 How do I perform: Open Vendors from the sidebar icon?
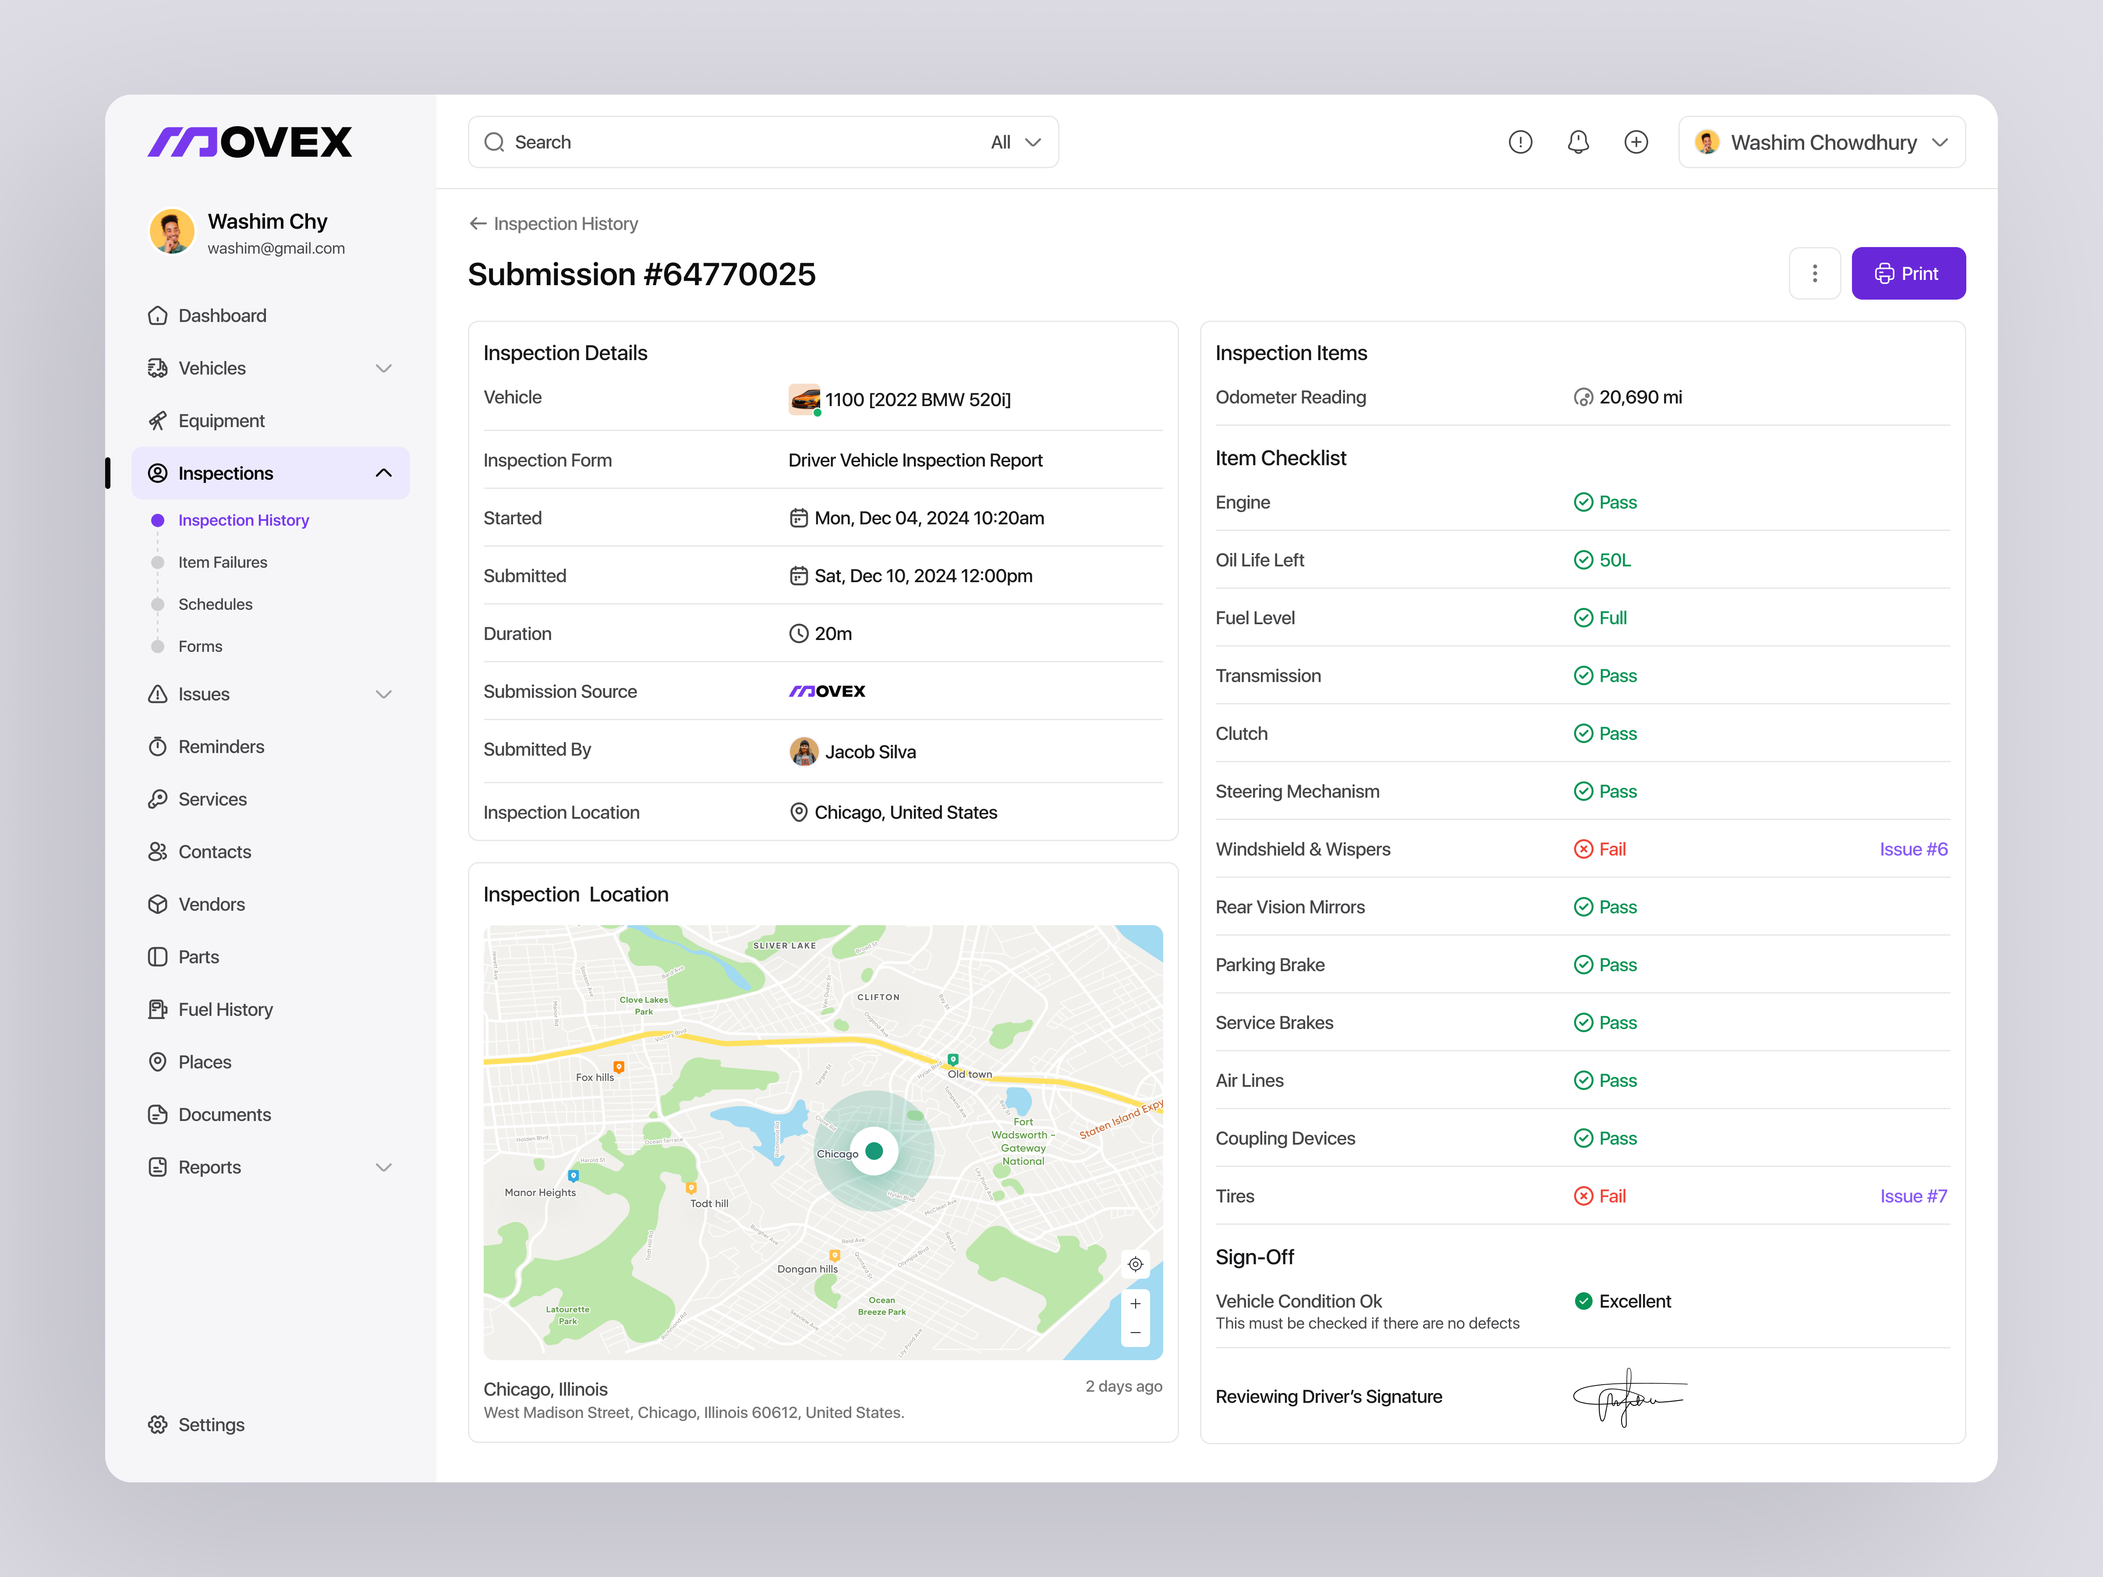tap(159, 904)
